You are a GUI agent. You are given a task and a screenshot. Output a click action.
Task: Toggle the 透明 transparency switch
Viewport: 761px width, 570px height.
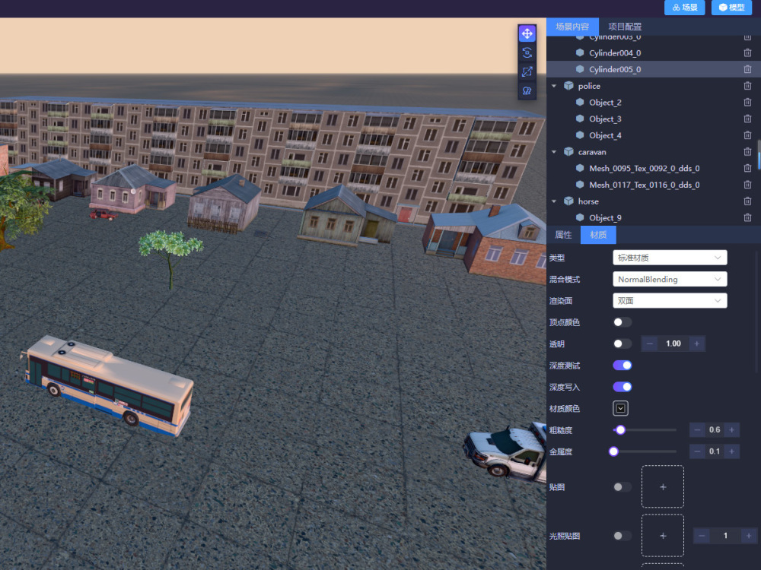click(x=622, y=344)
